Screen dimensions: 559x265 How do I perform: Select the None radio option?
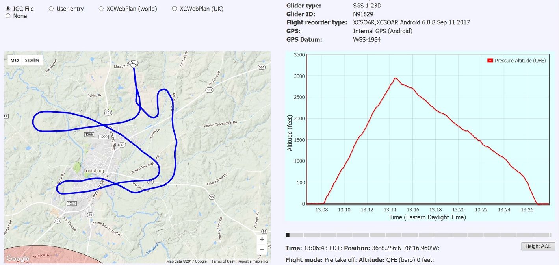pyautogui.click(x=8, y=16)
